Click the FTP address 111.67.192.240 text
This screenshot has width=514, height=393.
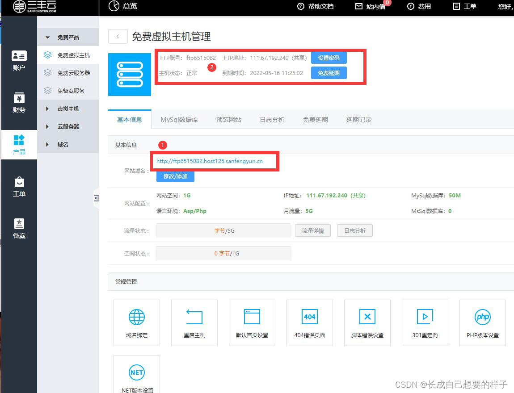coord(269,58)
